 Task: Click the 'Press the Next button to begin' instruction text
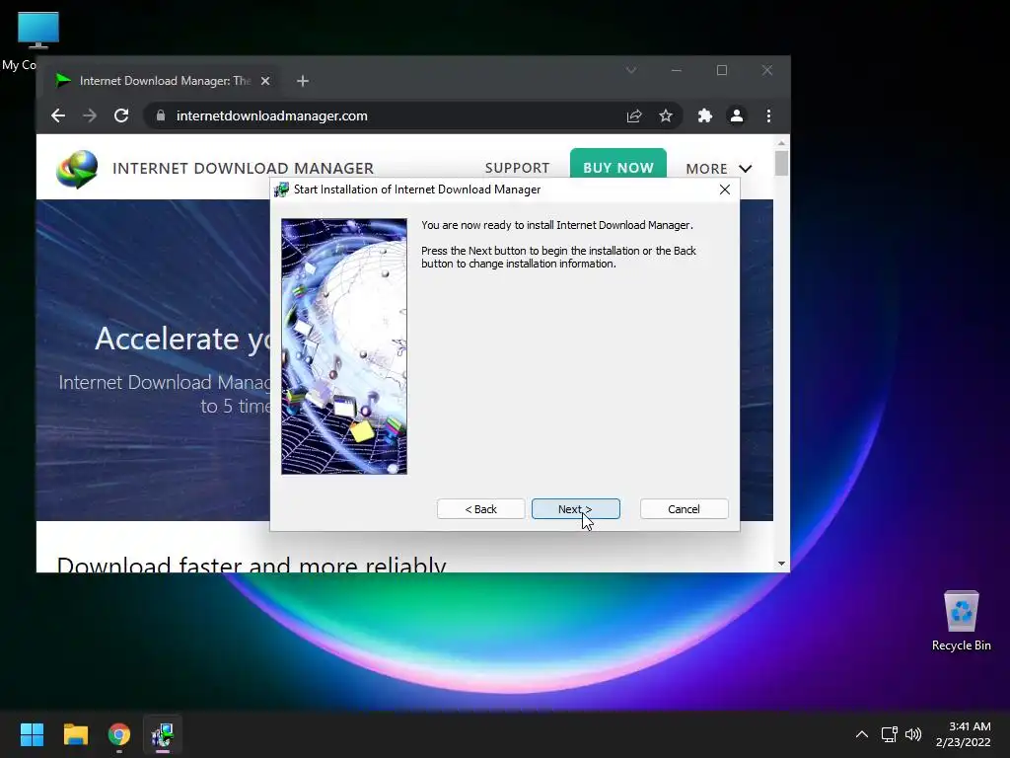point(558,258)
